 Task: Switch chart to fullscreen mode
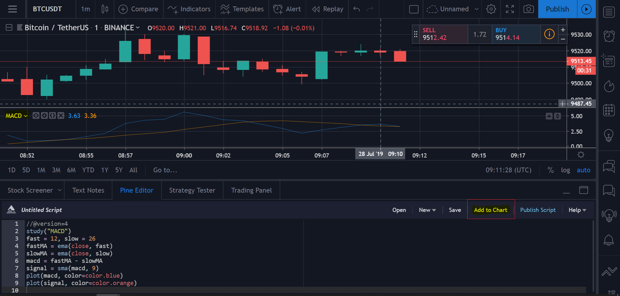click(510, 9)
